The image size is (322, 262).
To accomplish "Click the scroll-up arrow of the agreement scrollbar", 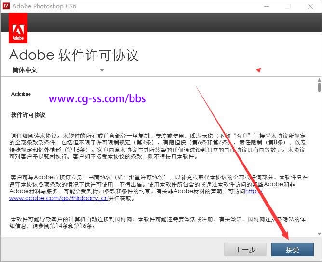I will 319,80.
